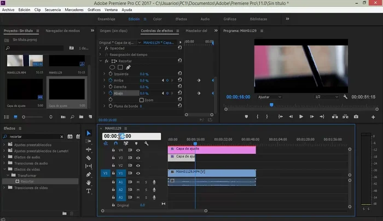Viewport: 383px width, 221px height.
Task: Select the Recortar effect in Efectos panel
Action: 27,181
